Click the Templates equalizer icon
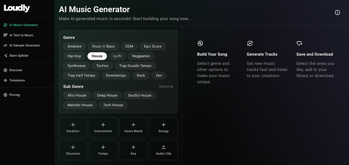Viewport: 349px width, 165px height. click(6, 80)
